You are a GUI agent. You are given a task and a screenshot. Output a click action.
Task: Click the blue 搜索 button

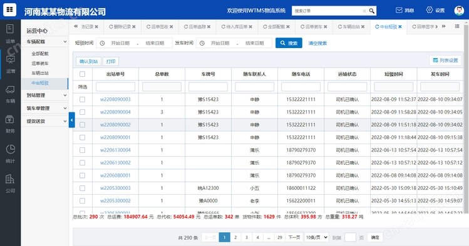click(x=289, y=43)
